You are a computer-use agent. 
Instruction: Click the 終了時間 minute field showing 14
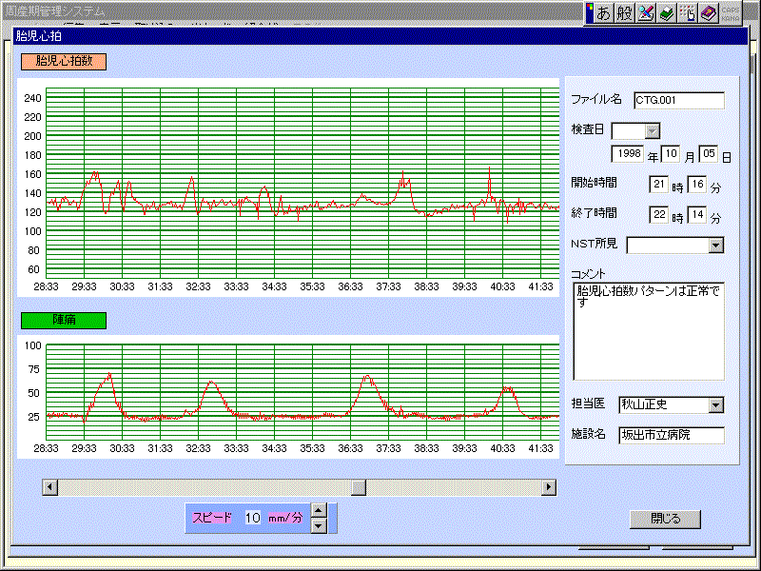coord(696,215)
